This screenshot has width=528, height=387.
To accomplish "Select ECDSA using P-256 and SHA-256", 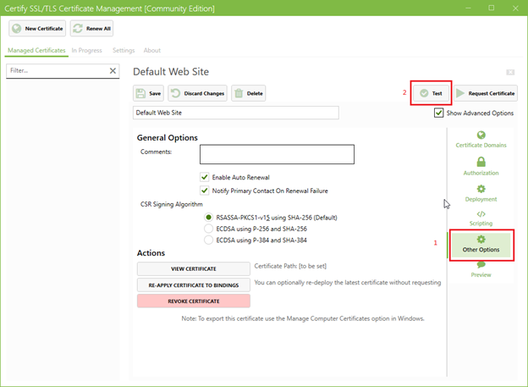I will 208,229.
